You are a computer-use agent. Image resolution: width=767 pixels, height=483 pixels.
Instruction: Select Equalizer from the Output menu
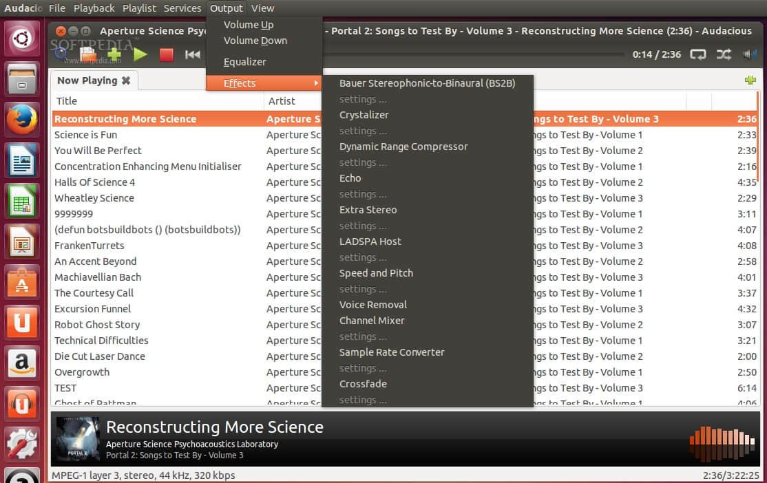coord(244,62)
